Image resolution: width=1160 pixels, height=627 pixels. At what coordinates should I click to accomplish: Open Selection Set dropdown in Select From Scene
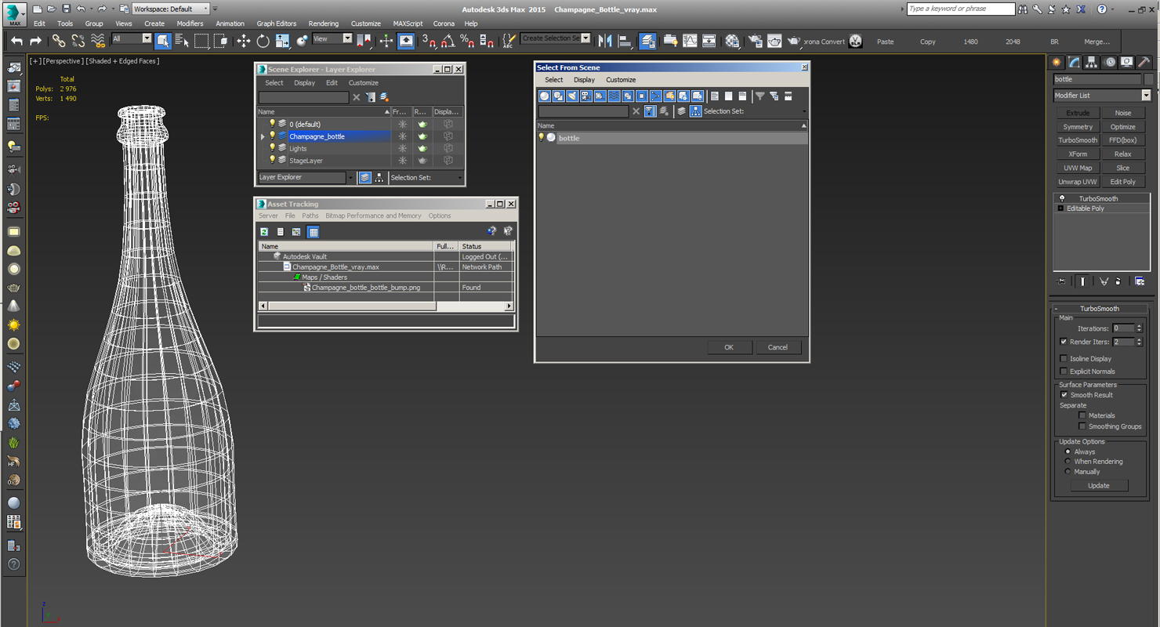pyautogui.click(x=804, y=111)
